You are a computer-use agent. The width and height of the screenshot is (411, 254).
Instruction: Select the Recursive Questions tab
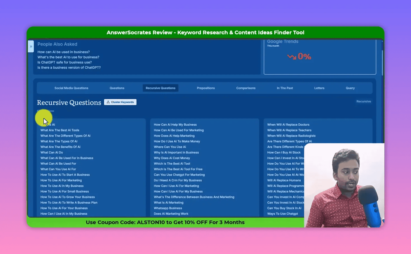tap(160, 88)
